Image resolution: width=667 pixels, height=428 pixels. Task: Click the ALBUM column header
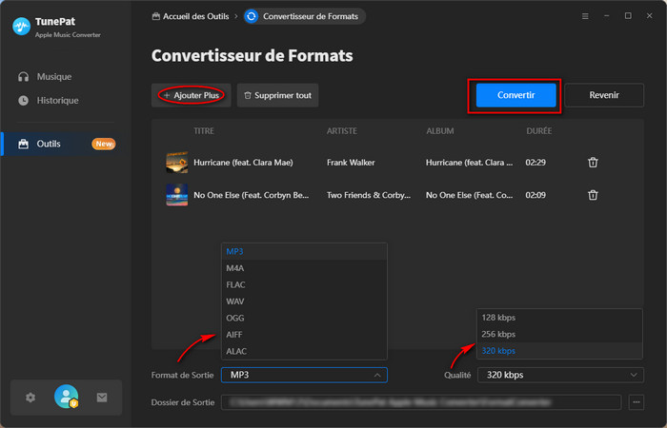[440, 131]
